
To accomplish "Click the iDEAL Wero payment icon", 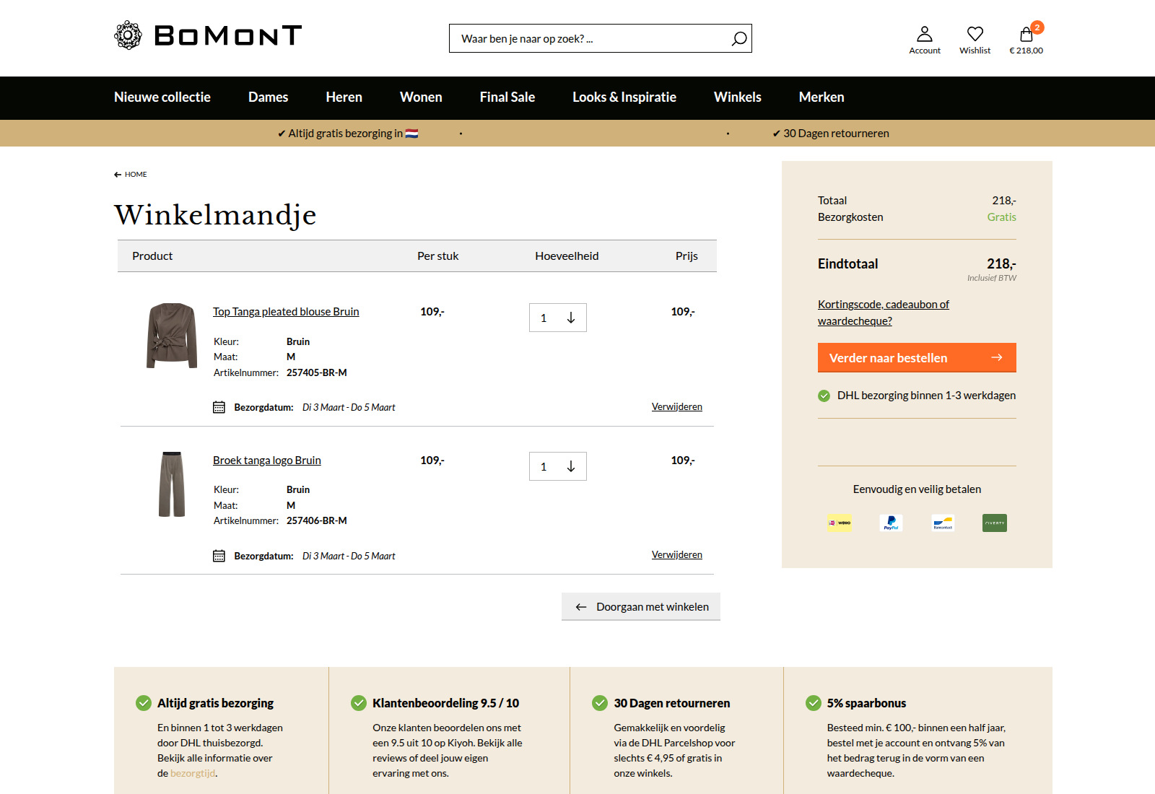I will coord(839,523).
